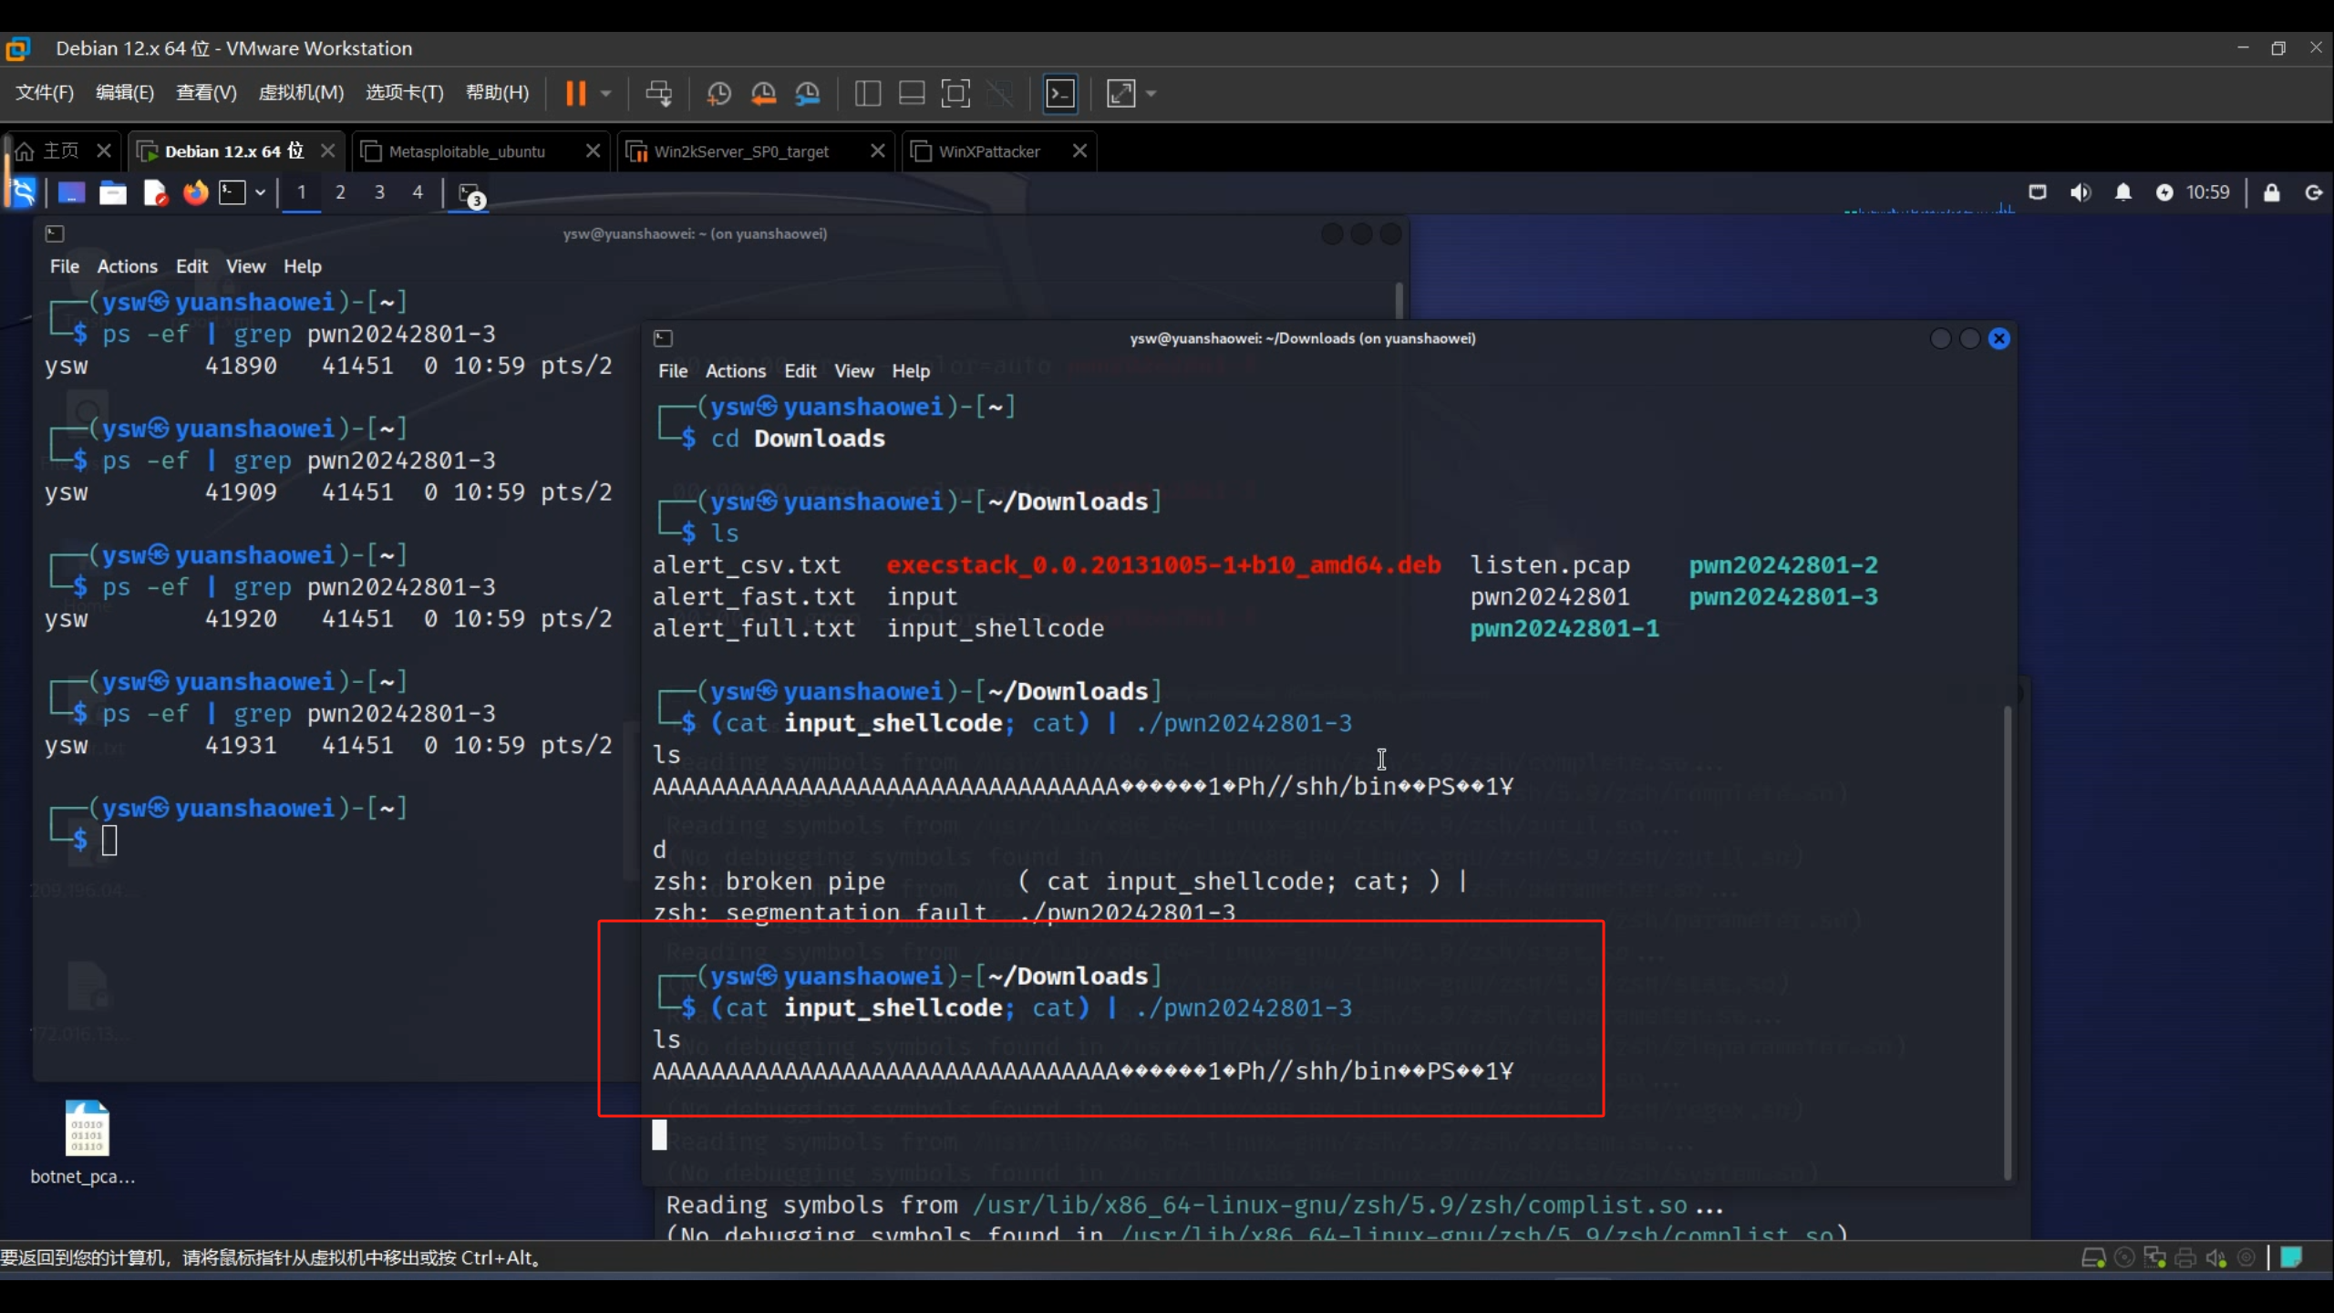2334x1313 pixels.
Task: Open the botnet_pca desktop file
Action: point(87,1131)
